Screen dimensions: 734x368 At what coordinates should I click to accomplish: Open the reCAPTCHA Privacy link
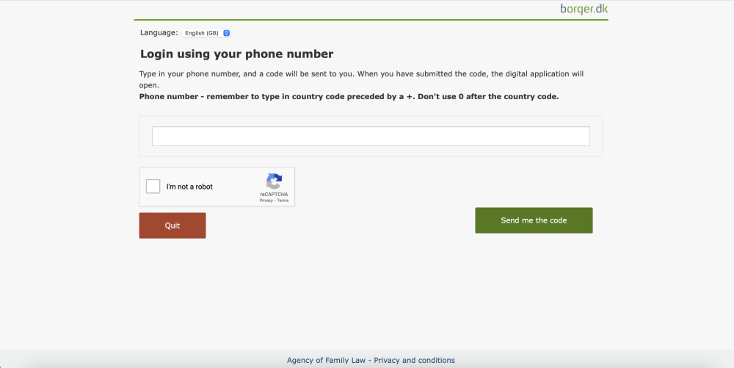tap(266, 201)
